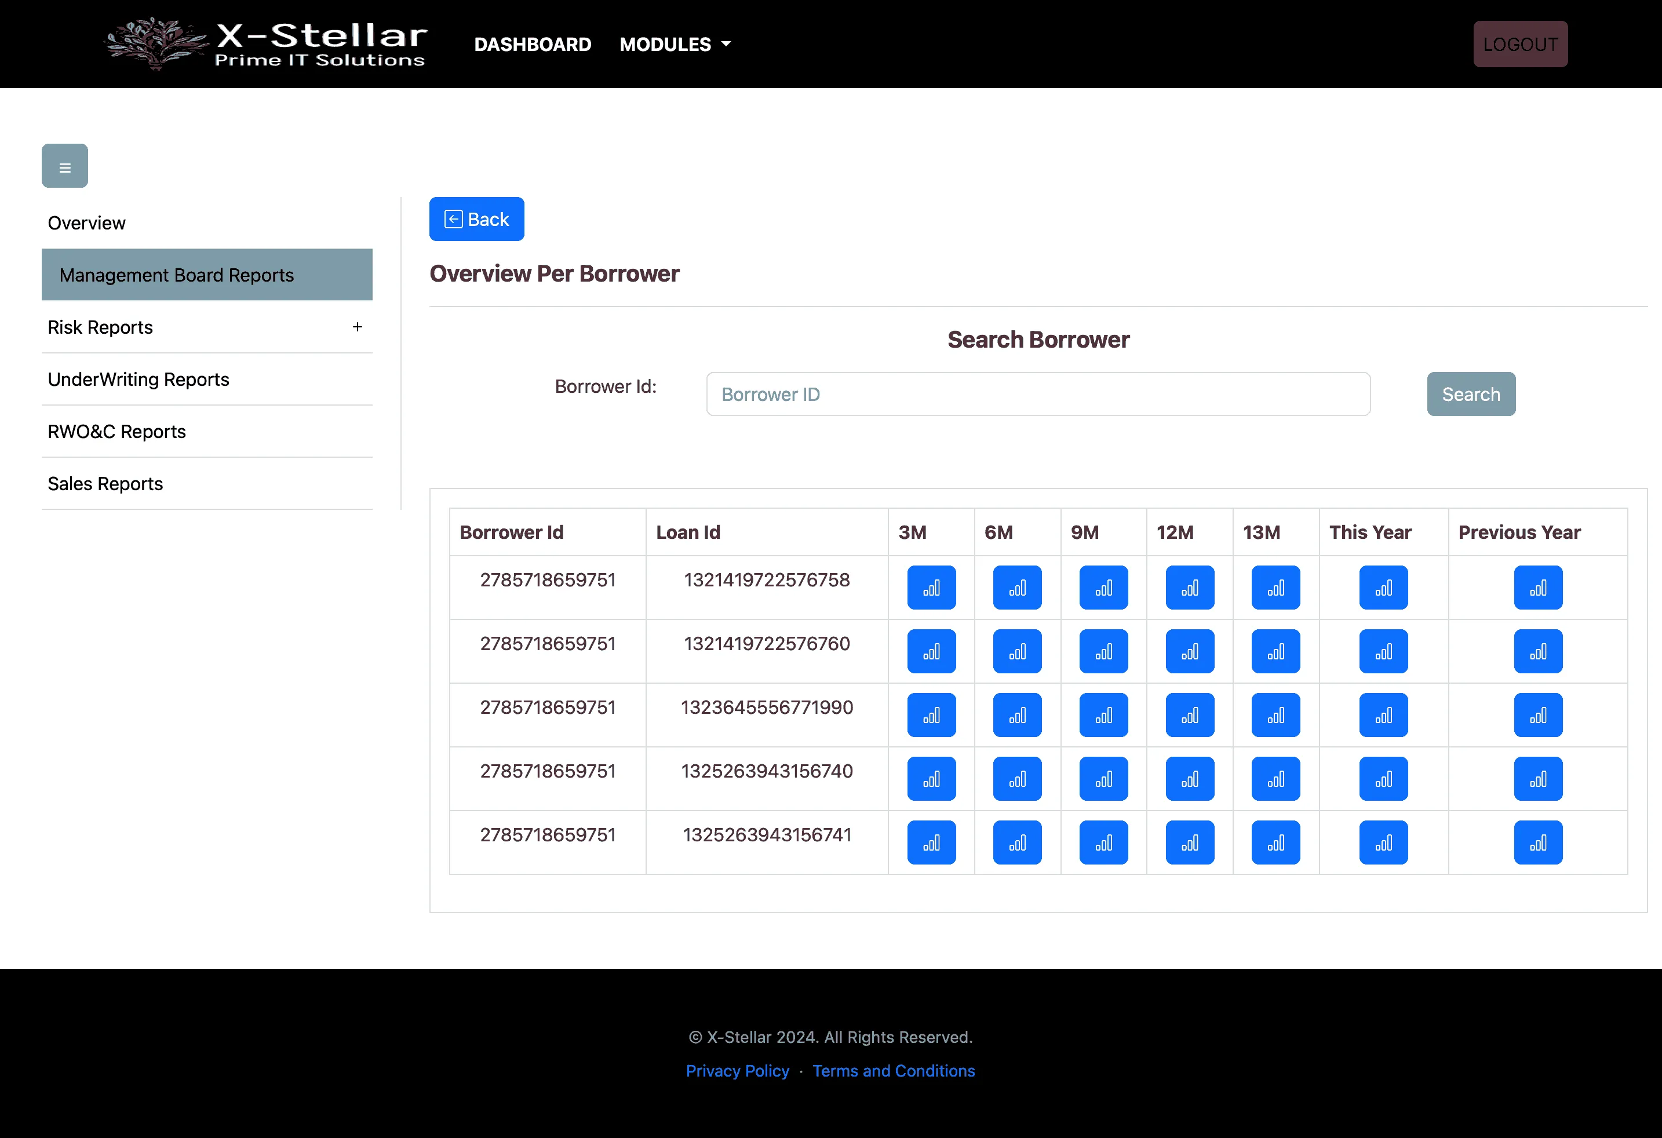Open 3M chart for loan 1321419722576758
Viewport: 1662px width, 1138px height.
tap(931, 588)
